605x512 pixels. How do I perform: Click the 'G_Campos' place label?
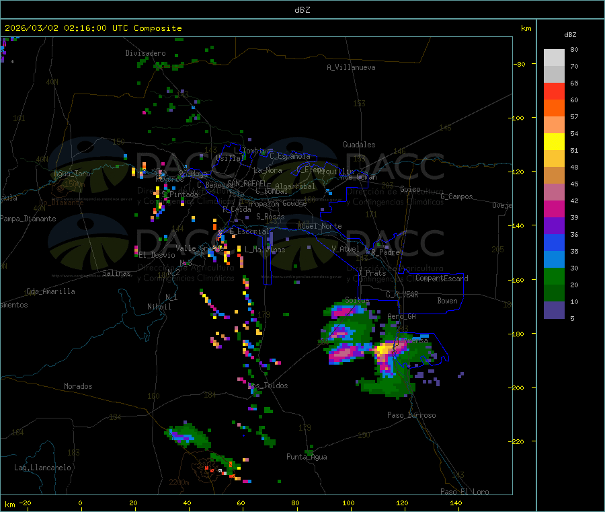pyautogui.click(x=457, y=196)
